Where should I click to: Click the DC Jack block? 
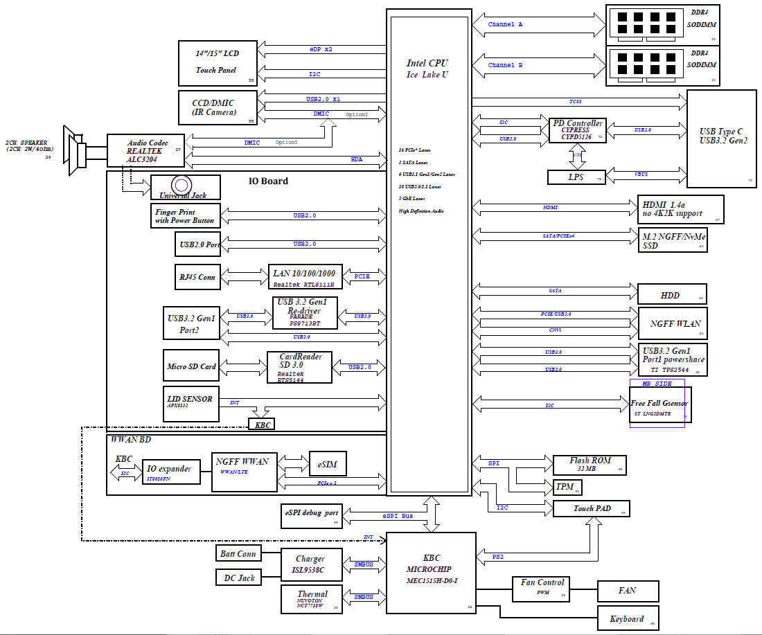coord(238,578)
